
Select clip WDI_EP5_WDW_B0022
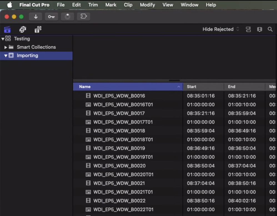pos(119,201)
